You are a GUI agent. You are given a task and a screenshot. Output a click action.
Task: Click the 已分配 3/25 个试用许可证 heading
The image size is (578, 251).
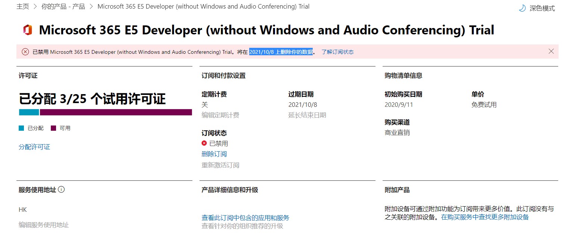[92, 99]
